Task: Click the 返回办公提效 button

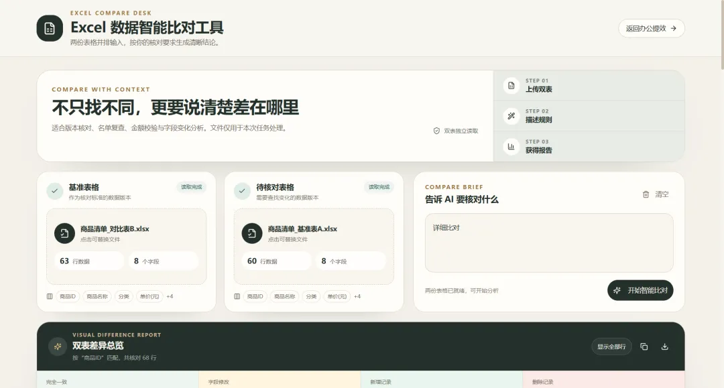Action: (x=651, y=28)
